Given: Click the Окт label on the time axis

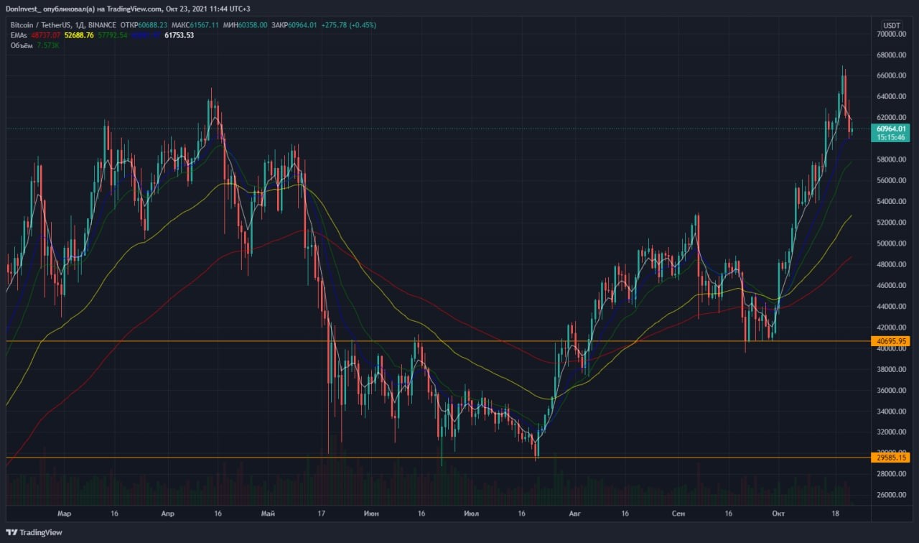Looking at the screenshot, I should pos(778,514).
